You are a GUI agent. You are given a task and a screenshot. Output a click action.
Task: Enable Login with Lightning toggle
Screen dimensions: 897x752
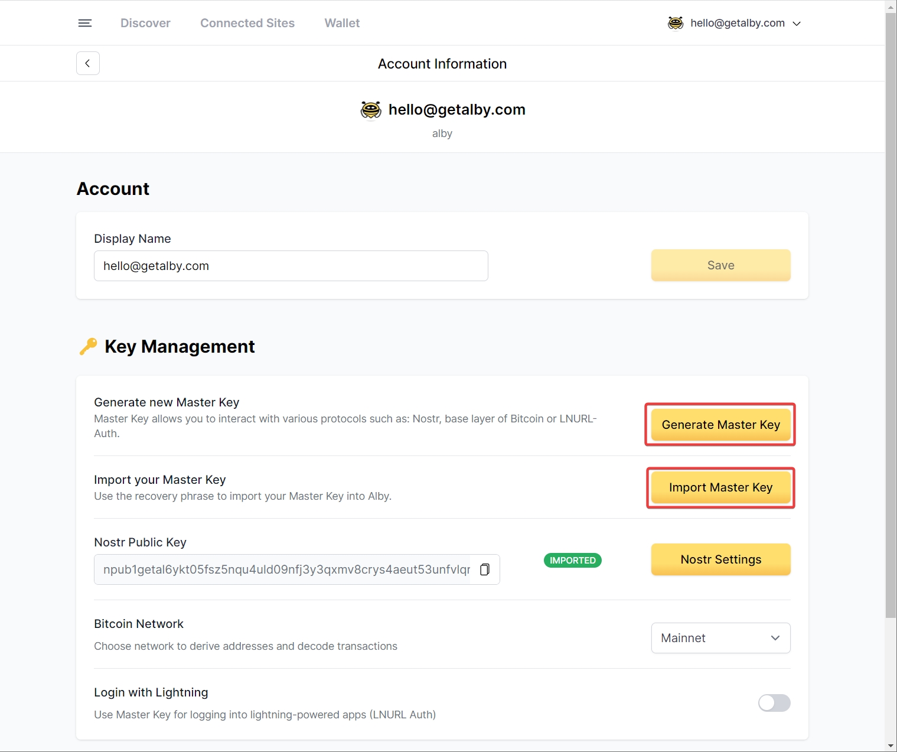click(774, 703)
